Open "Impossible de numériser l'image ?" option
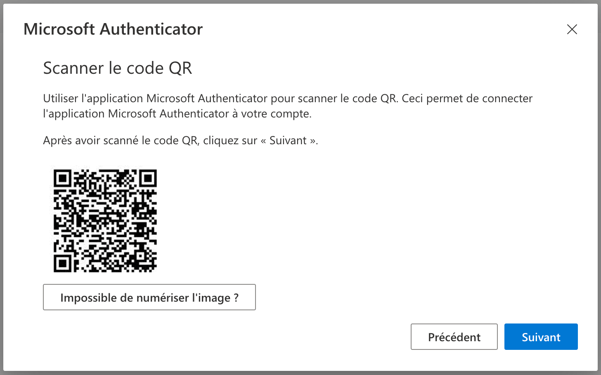 [x=149, y=297]
